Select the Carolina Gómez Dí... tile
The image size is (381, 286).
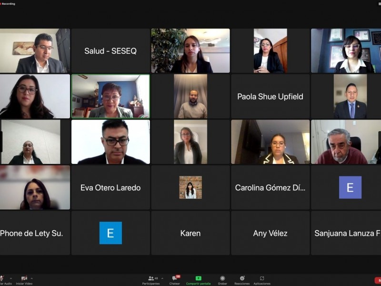coord(270,187)
